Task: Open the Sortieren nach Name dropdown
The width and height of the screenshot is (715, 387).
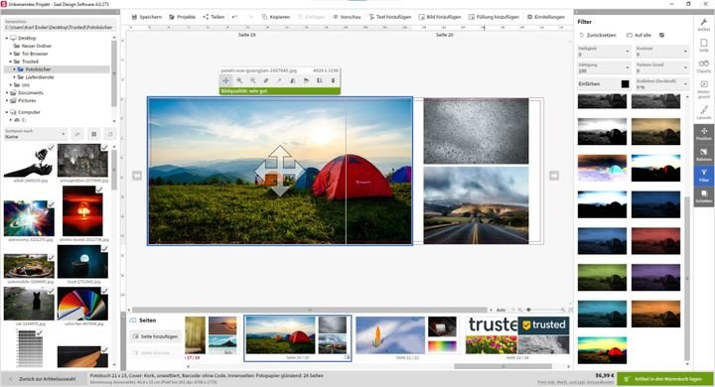Action: click(x=36, y=134)
